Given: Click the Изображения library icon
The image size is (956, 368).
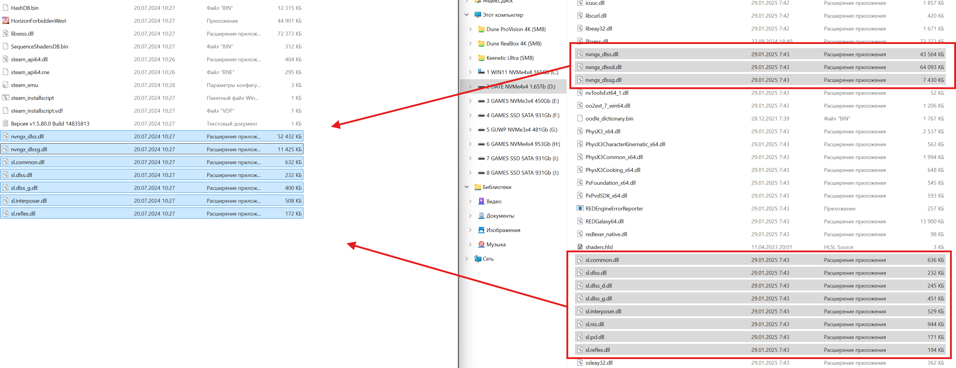Looking at the screenshot, I should coord(481,230).
